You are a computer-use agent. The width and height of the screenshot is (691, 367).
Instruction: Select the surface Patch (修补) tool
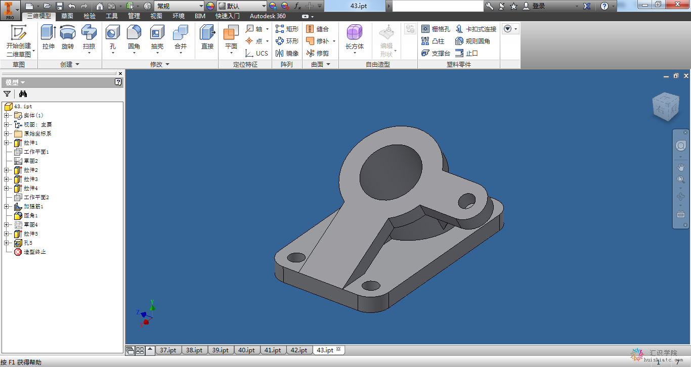tap(318, 41)
